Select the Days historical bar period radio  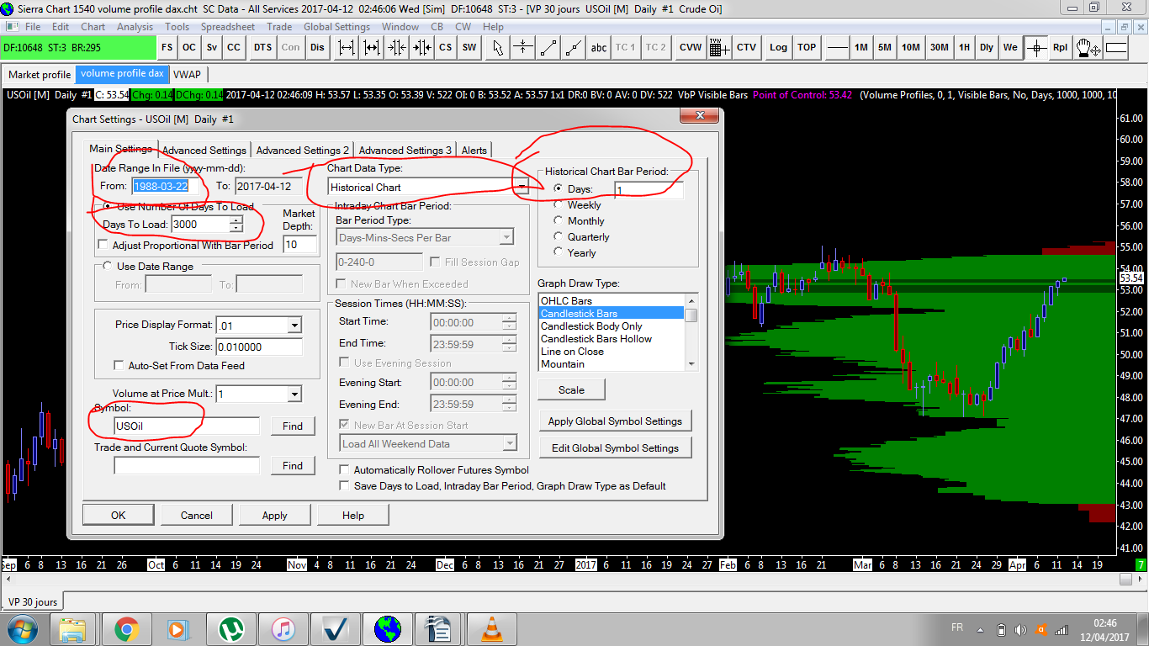[559, 188]
